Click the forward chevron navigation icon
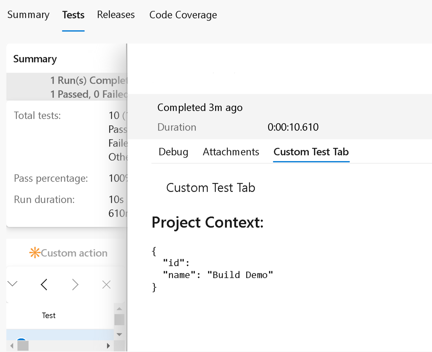 75,284
